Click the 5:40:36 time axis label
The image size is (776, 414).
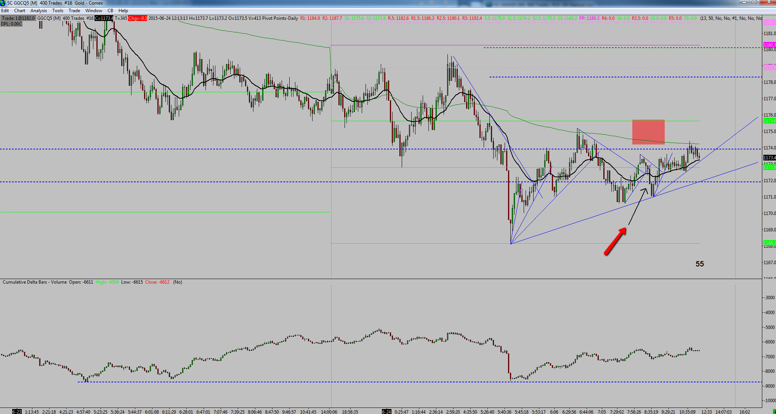pos(504,412)
